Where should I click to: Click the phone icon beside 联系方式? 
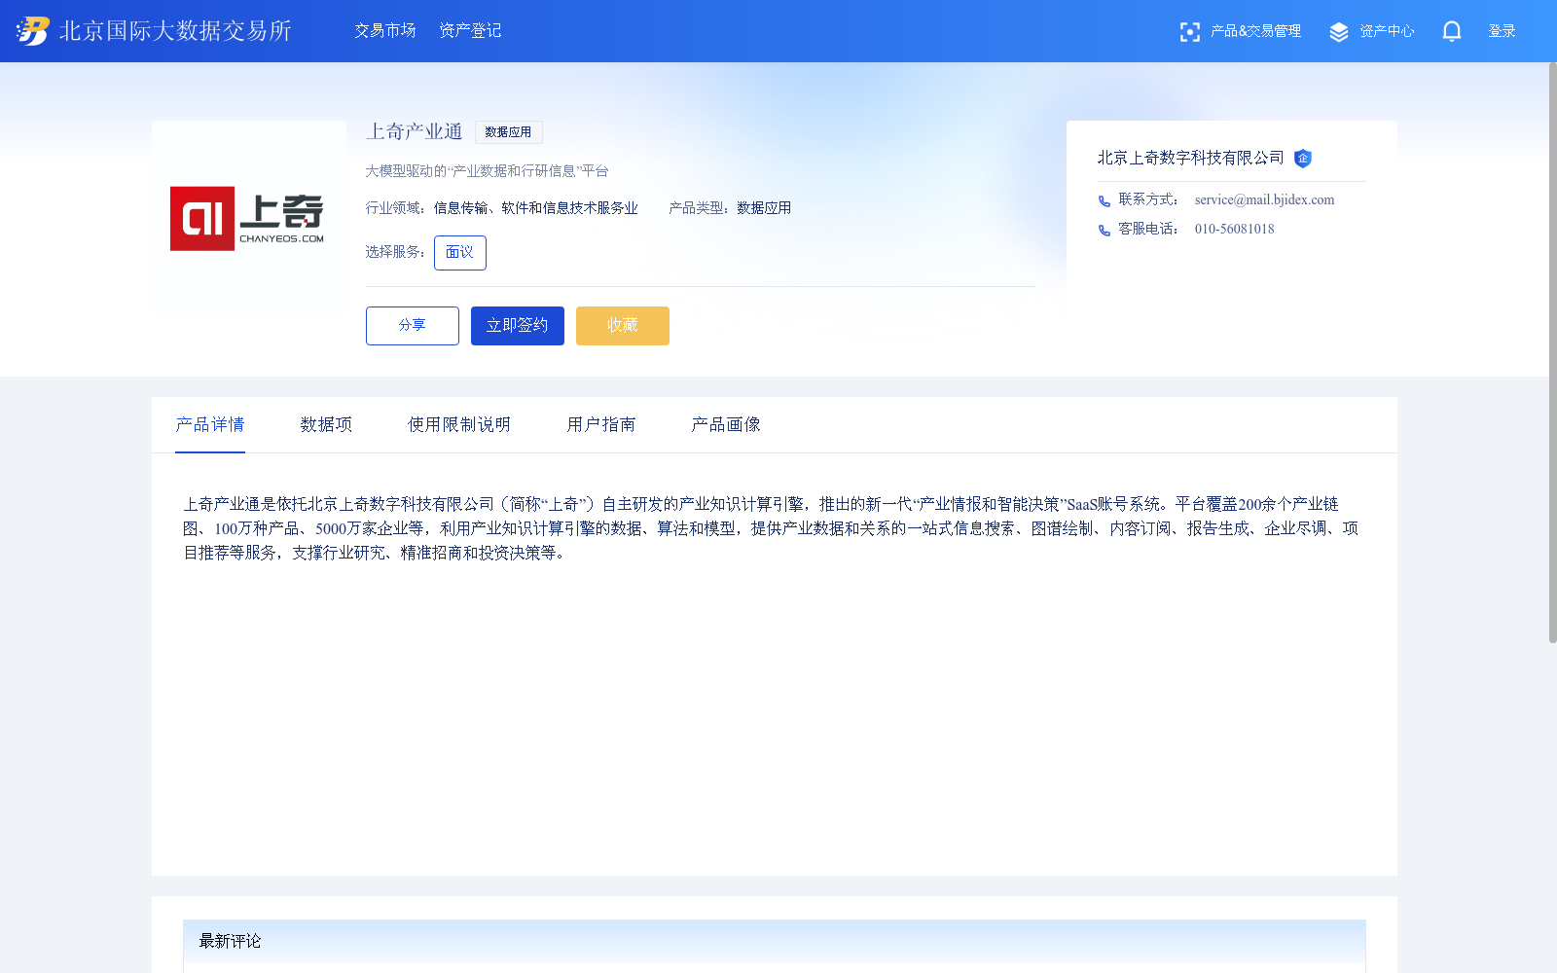point(1104,200)
